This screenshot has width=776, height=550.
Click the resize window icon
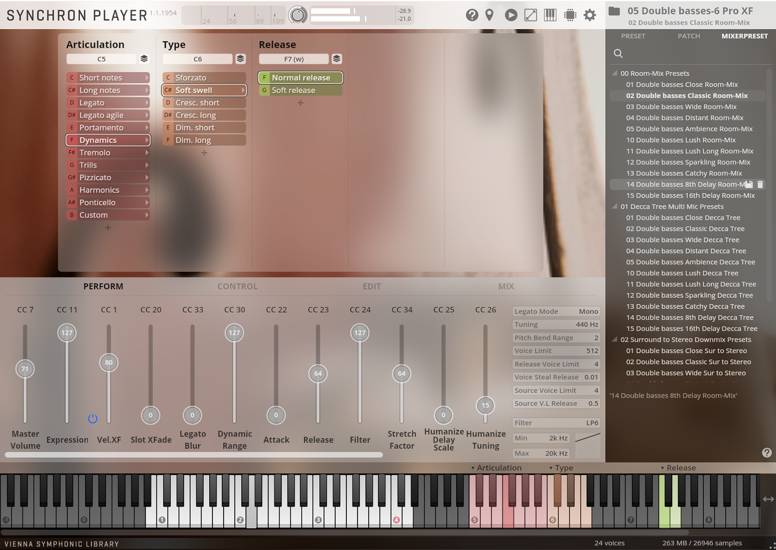coord(531,14)
